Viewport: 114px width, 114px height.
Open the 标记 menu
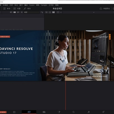click(16, 5)
